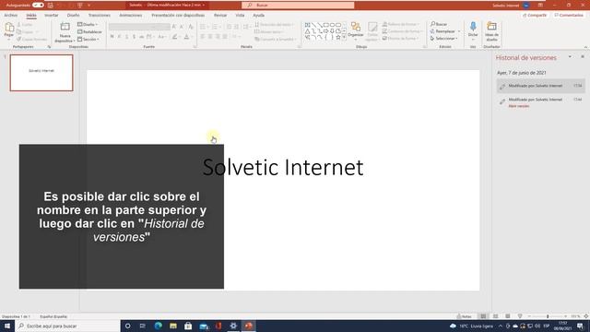590x332 pixels.
Task: Click the Compartir button
Action: 535,15
